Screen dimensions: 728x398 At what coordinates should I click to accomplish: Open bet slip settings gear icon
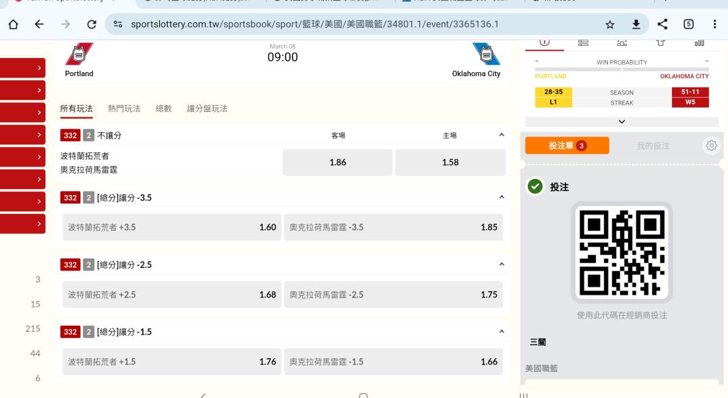(711, 146)
